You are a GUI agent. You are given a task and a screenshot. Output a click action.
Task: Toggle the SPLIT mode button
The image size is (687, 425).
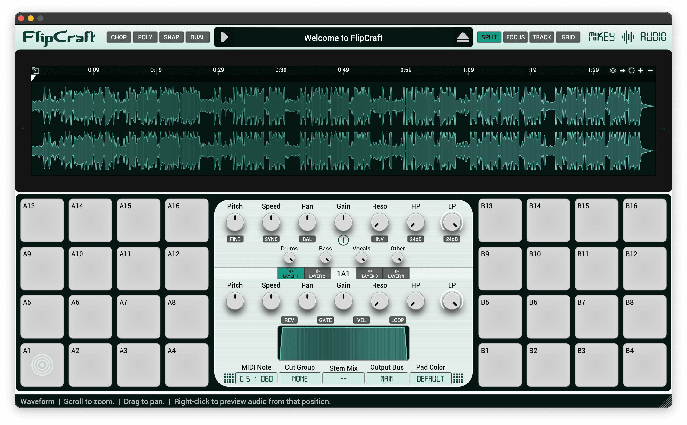[x=489, y=37]
